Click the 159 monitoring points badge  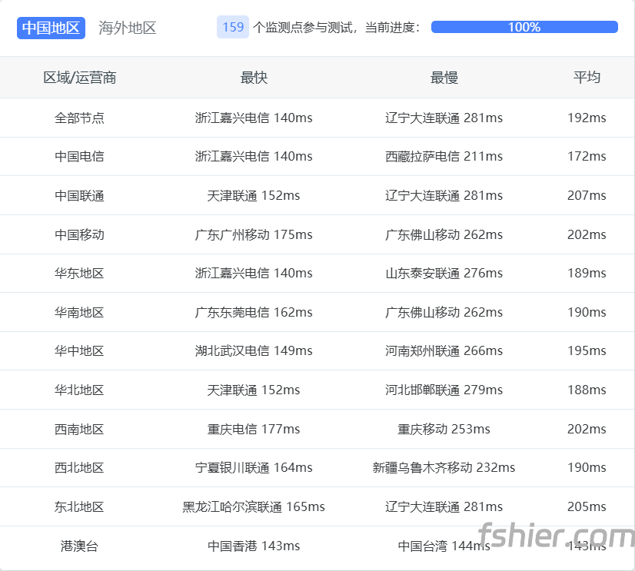(x=233, y=27)
